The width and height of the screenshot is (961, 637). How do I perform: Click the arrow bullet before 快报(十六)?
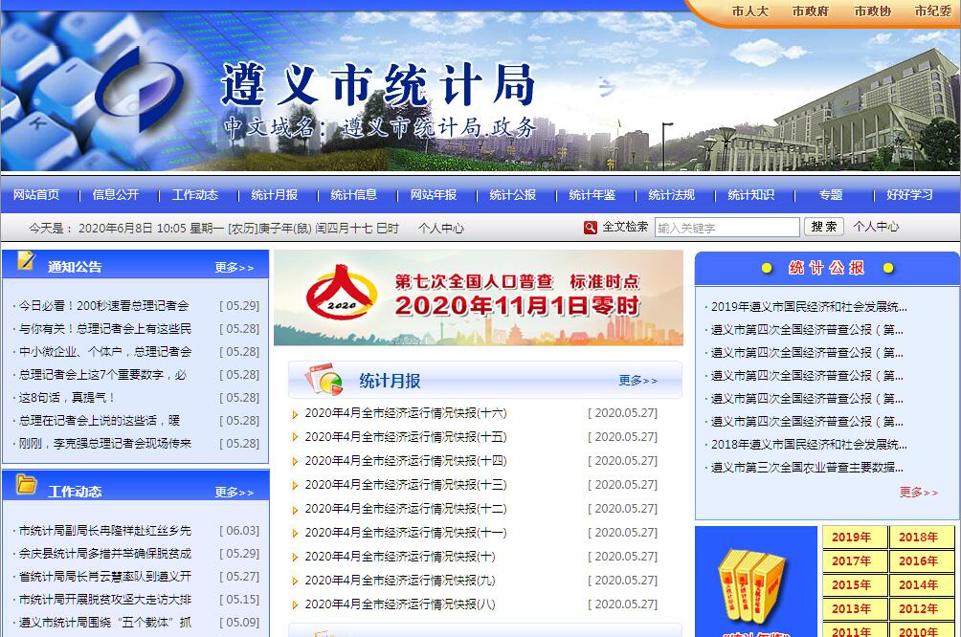coord(296,414)
